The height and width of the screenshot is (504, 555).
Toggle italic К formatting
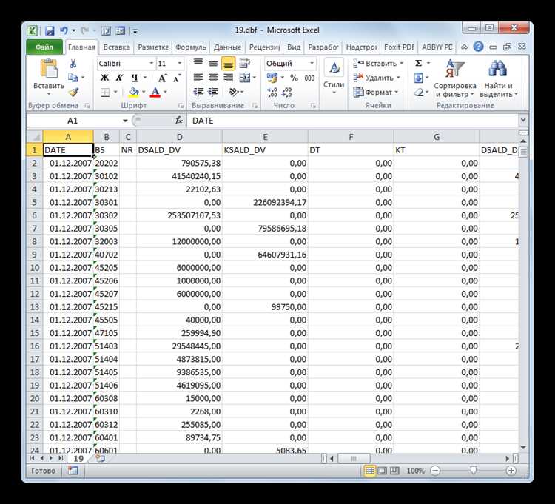(x=120, y=78)
